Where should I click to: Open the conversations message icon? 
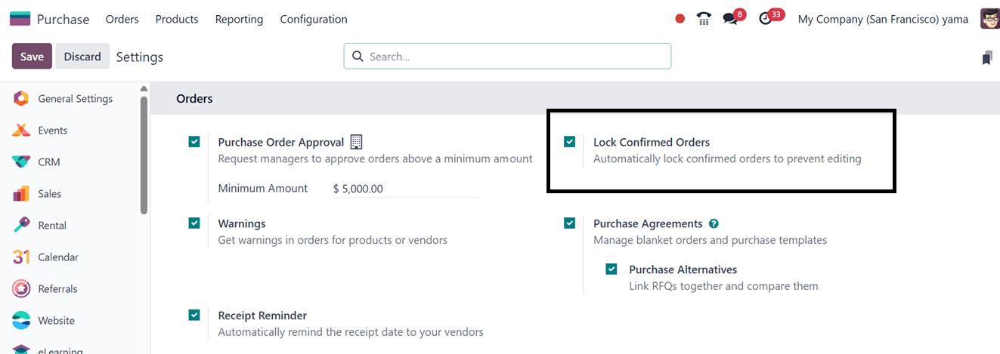tap(730, 19)
